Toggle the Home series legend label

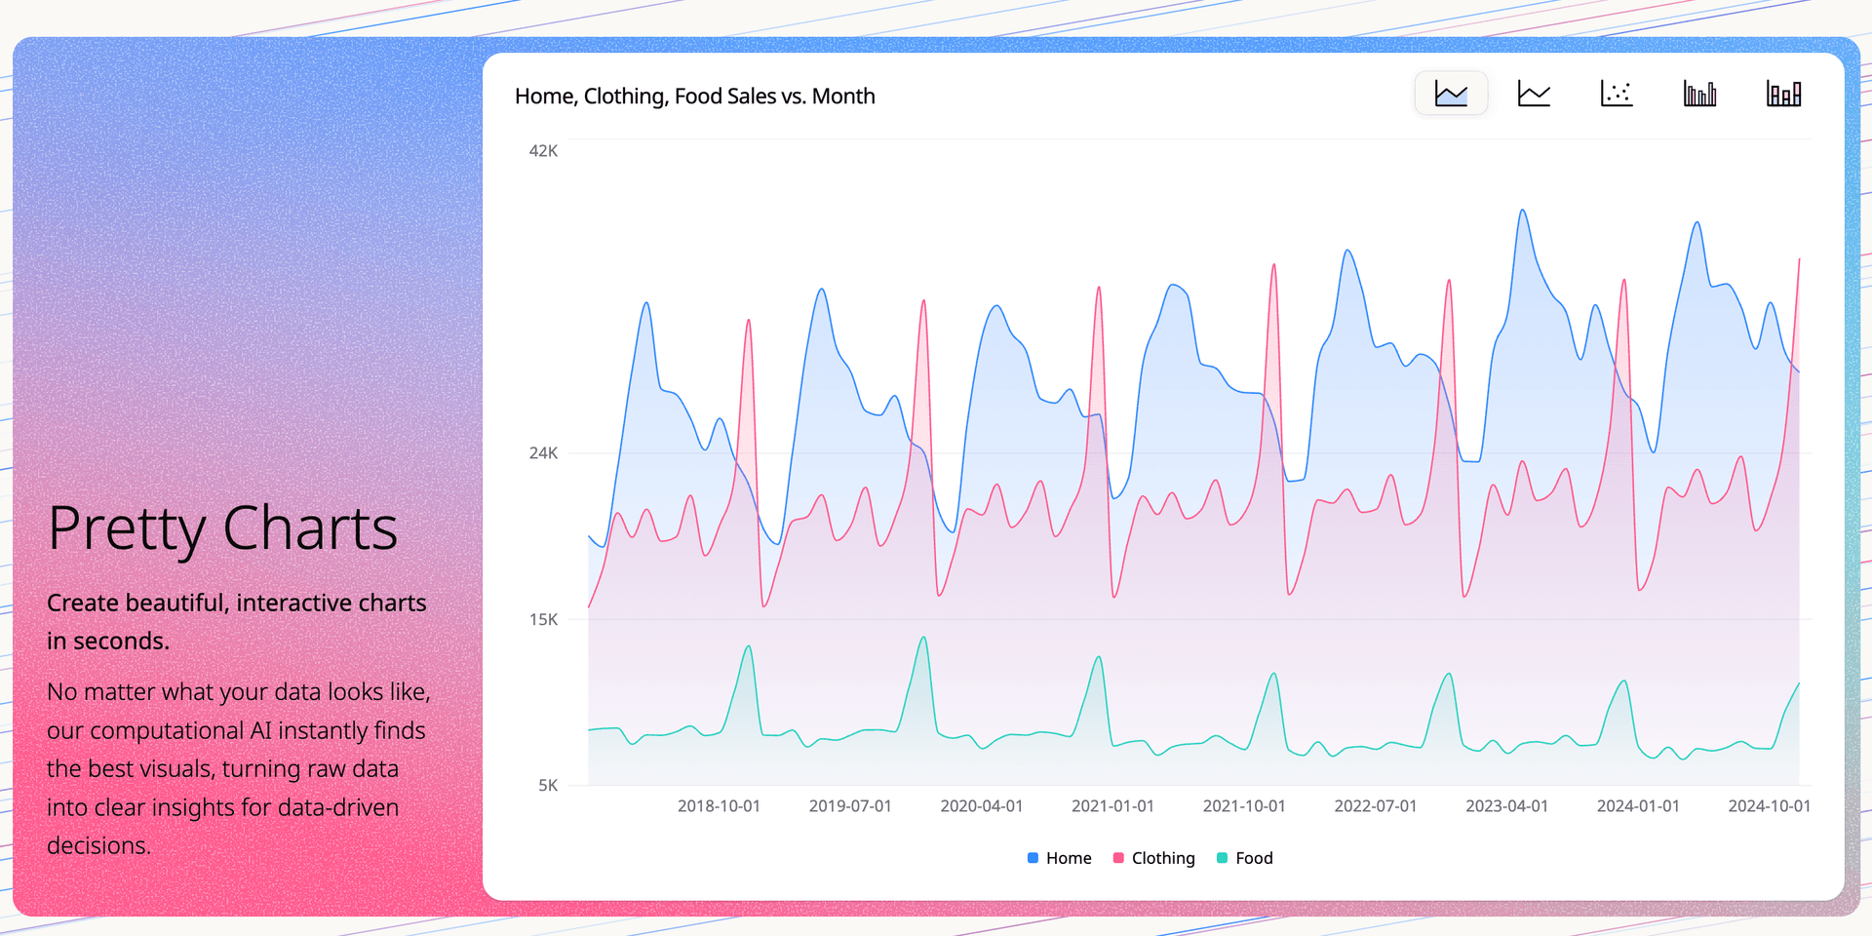pyautogui.click(x=1069, y=858)
